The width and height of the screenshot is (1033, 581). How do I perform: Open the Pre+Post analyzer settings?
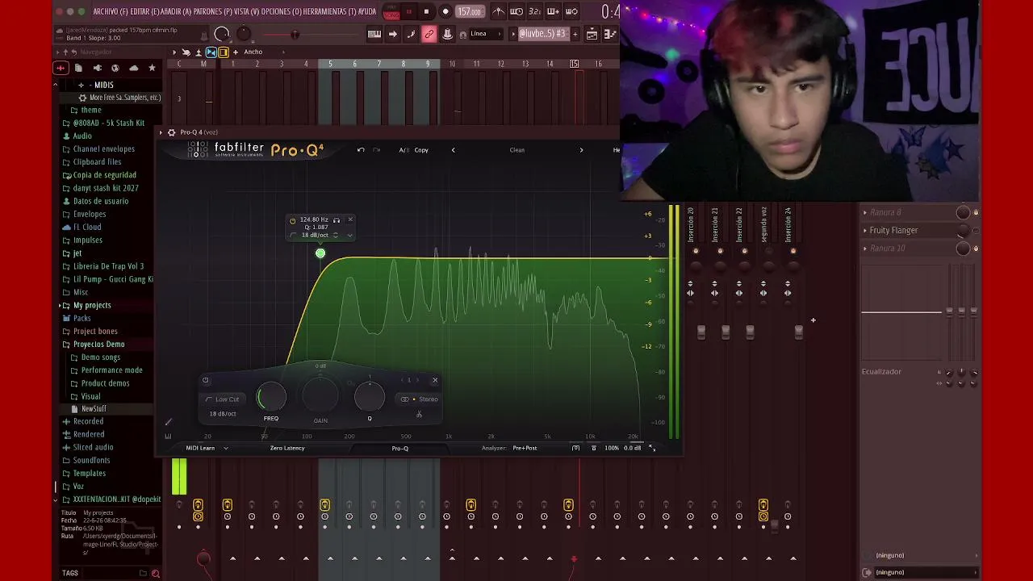(525, 449)
